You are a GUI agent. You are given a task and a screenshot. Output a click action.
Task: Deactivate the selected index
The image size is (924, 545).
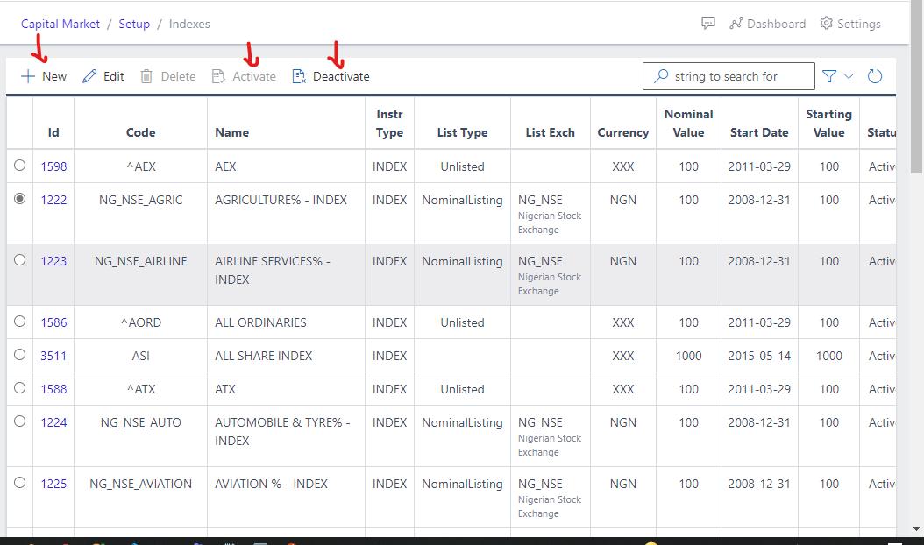(331, 76)
